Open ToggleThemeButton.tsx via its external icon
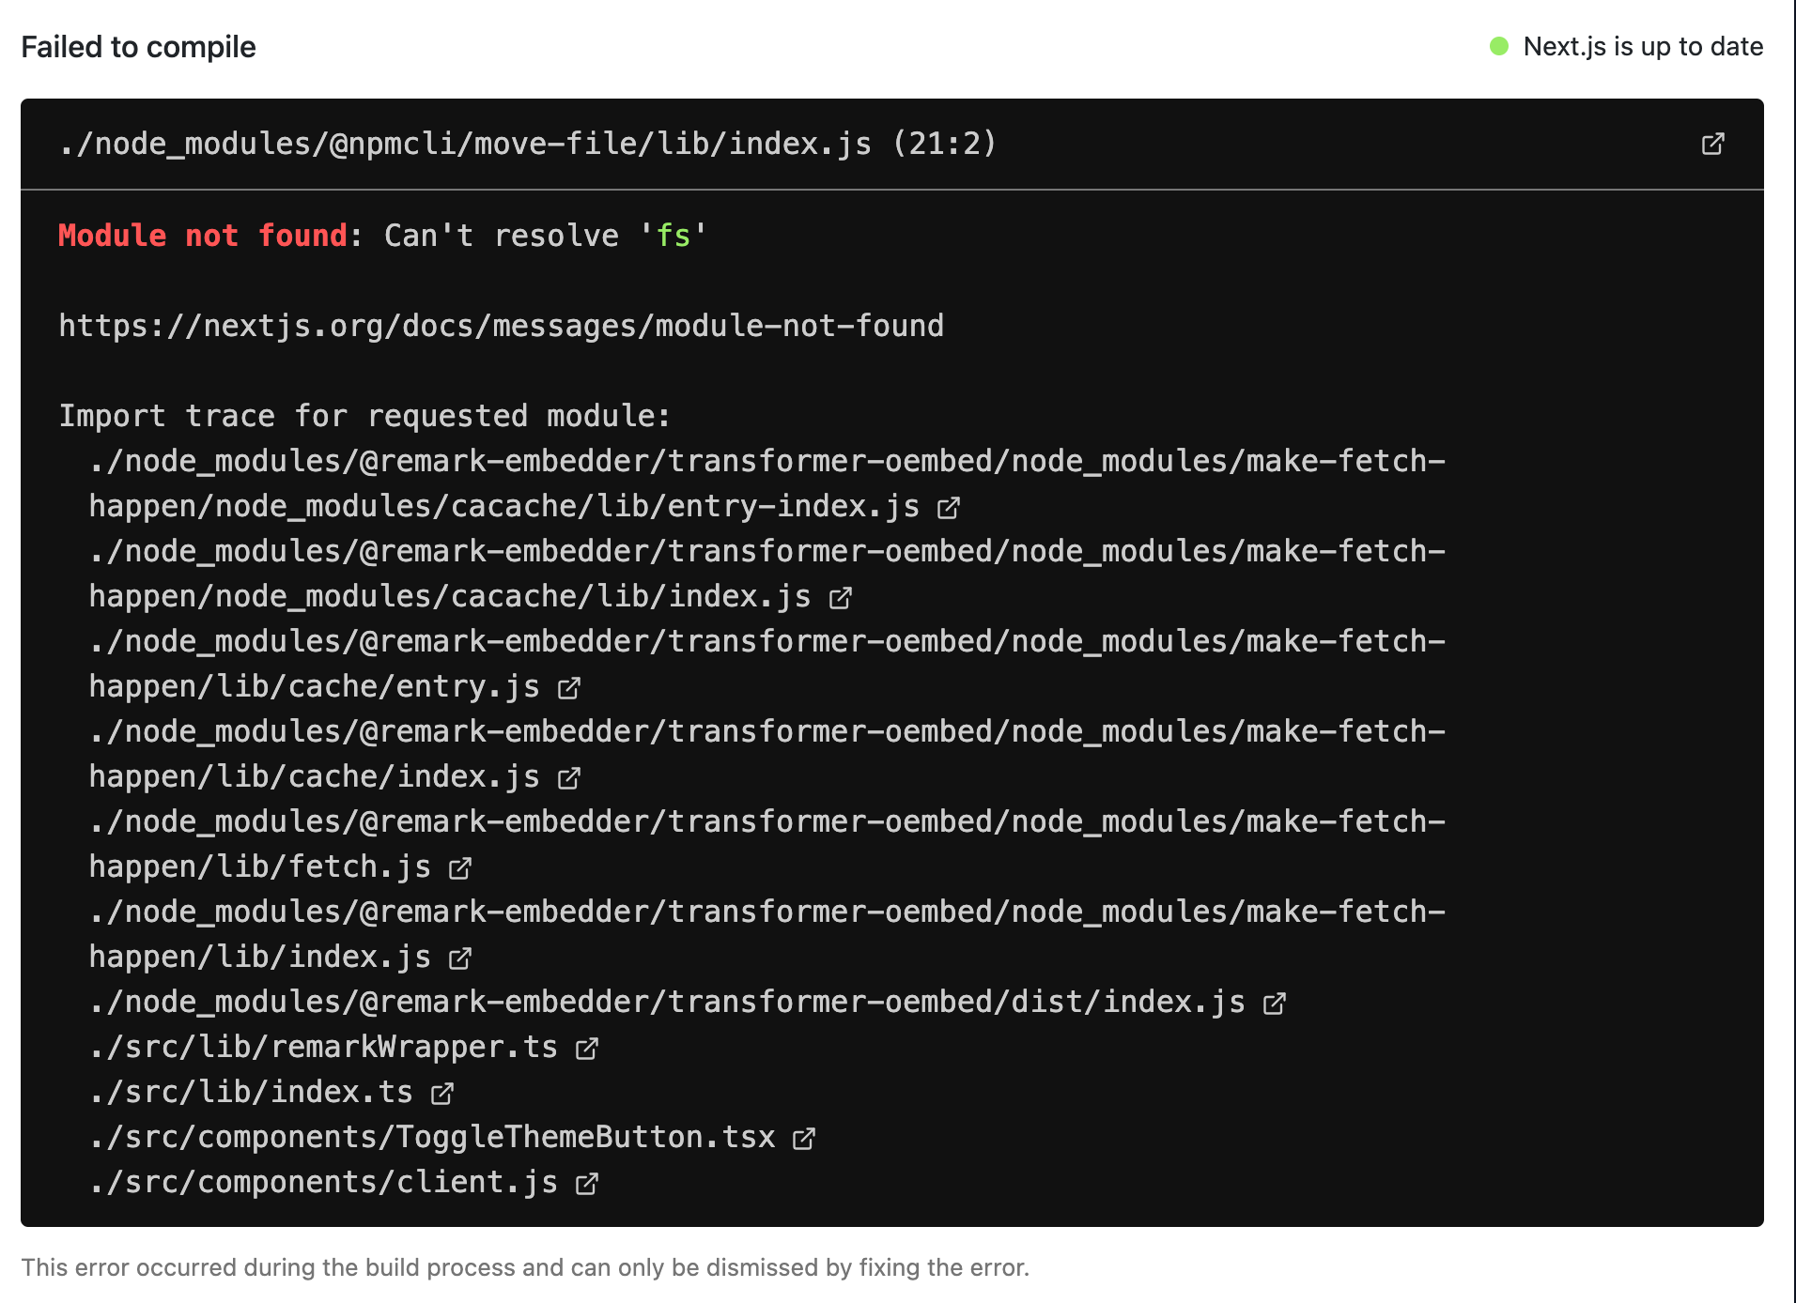The width and height of the screenshot is (1796, 1303). 804,1139
